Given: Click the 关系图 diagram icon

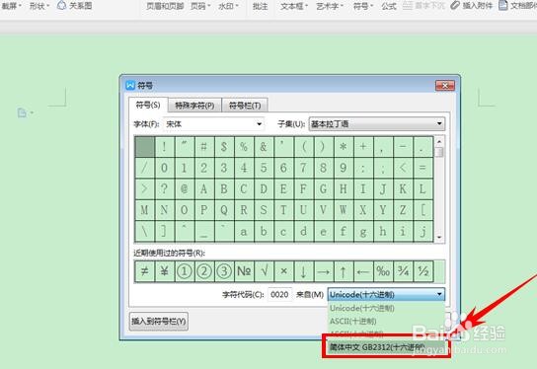Looking at the screenshot, I should click(x=61, y=5).
